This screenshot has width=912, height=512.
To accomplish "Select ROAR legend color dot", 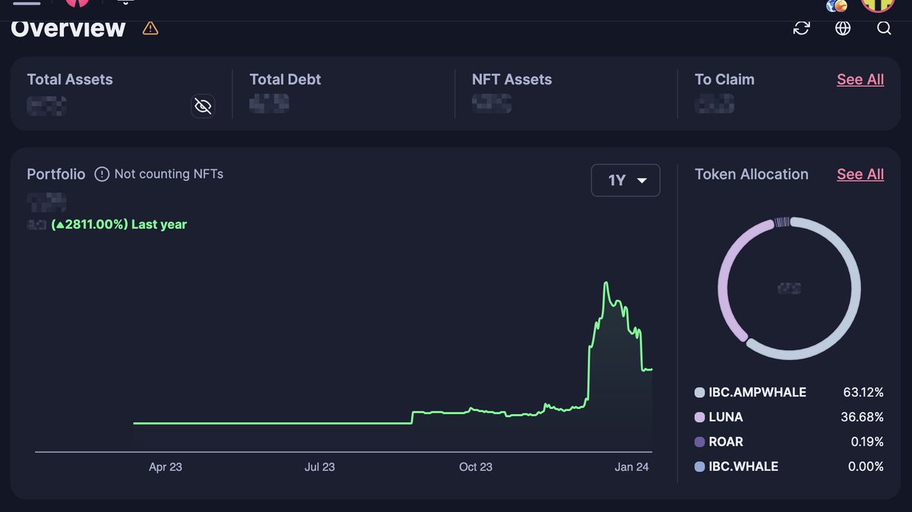I will coord(700,442).
